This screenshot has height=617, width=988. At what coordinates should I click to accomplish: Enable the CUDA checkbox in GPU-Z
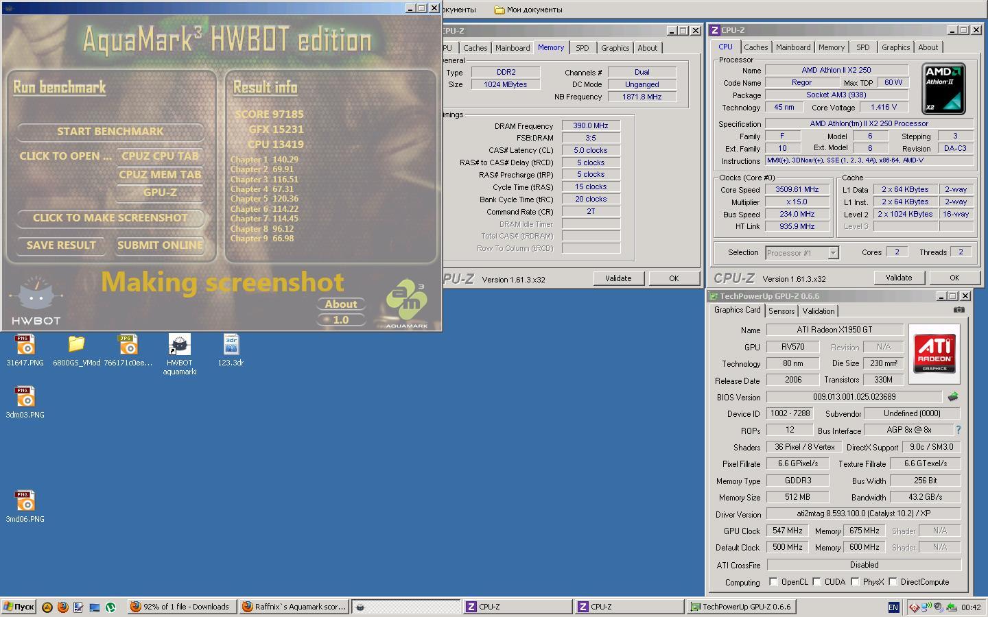[x=816, y=581]
